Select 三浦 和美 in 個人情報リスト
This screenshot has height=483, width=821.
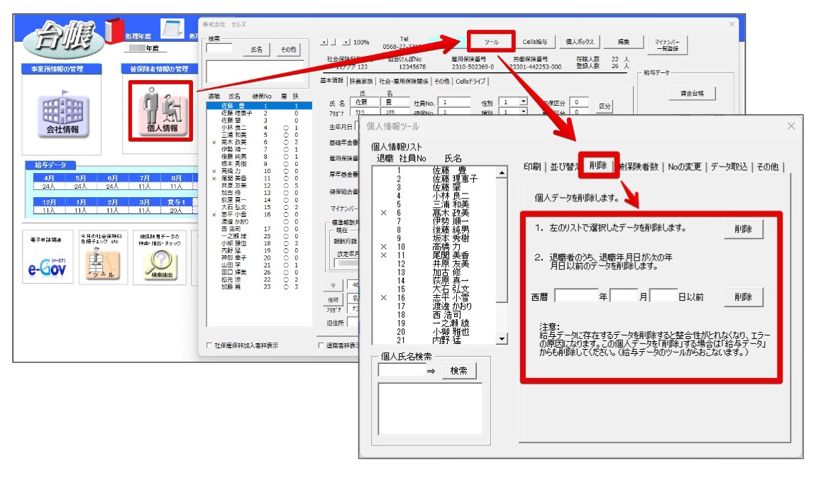(434, 204)
